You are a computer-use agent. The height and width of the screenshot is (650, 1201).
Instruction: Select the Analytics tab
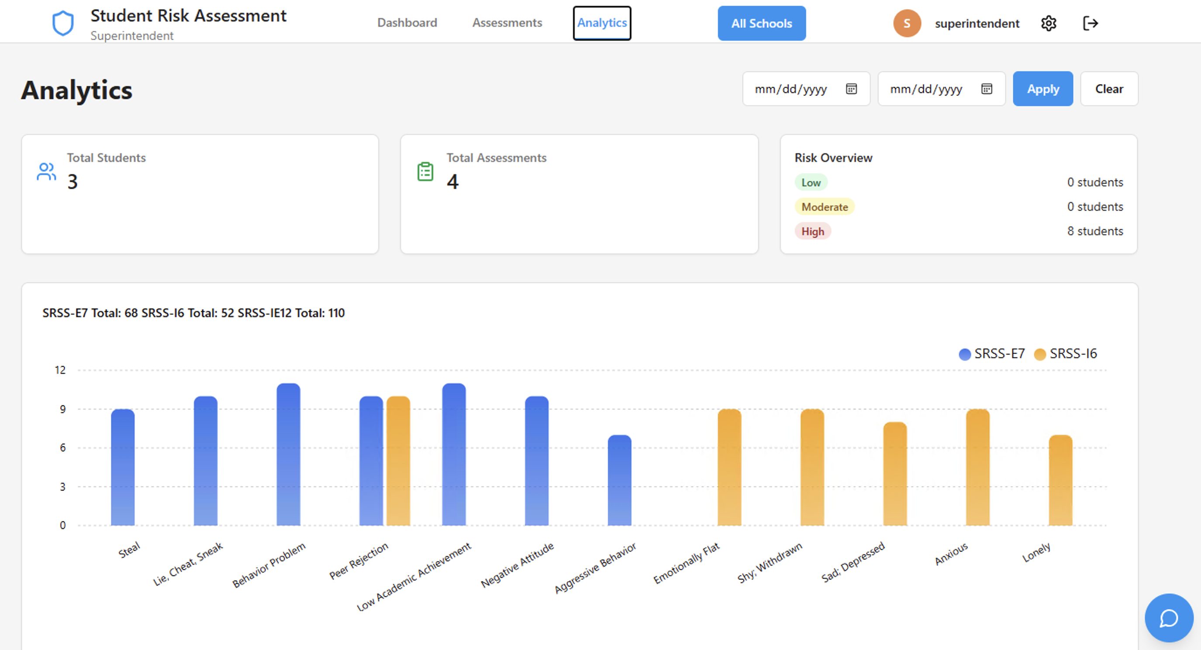click(601, 23)
